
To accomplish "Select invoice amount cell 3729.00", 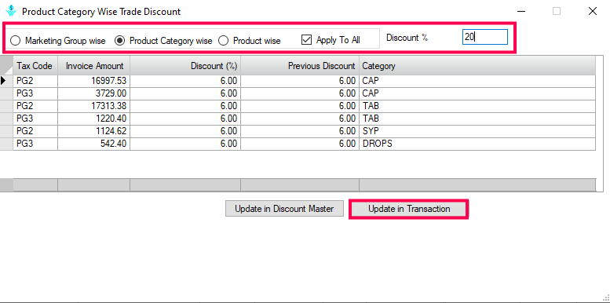I will tap(93, 93).
